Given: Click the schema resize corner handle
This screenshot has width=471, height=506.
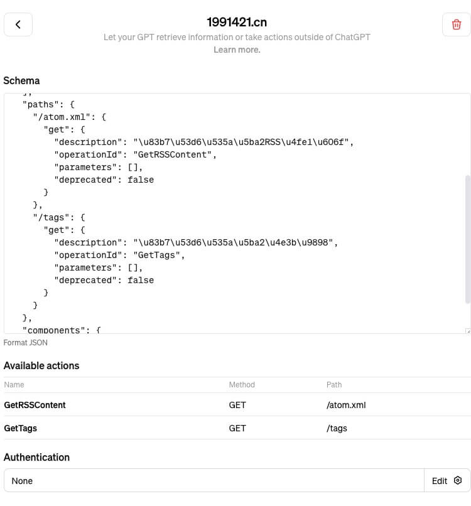Looking at the screenshot, I should click(x=468, y=331).
